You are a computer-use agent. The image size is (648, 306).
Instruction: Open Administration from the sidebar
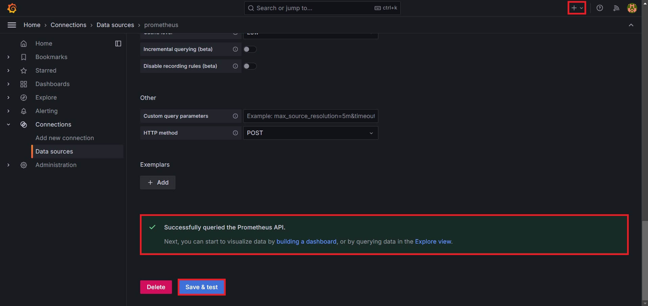tap(56, 165)
